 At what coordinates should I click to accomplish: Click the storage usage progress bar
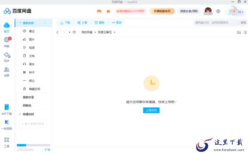[x=33, y=145]
